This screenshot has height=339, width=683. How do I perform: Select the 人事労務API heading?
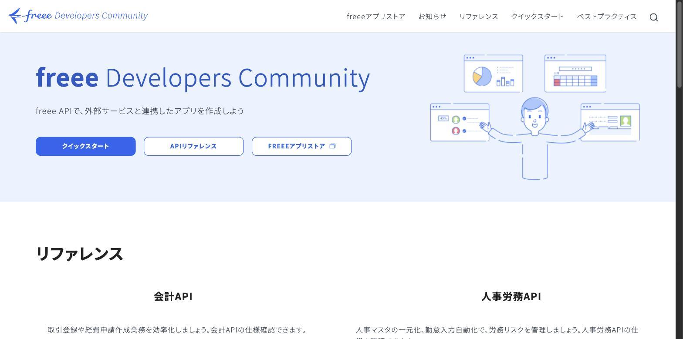coord(511,296)
